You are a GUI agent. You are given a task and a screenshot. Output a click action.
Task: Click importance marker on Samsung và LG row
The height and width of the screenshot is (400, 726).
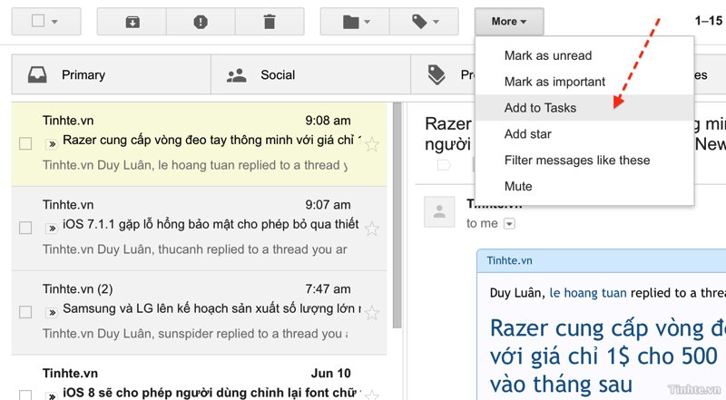[x=52, y=313]
